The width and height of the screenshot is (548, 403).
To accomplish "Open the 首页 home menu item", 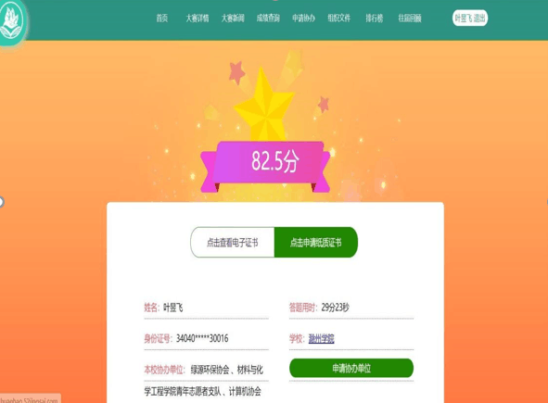I will (x=162, y=19).
